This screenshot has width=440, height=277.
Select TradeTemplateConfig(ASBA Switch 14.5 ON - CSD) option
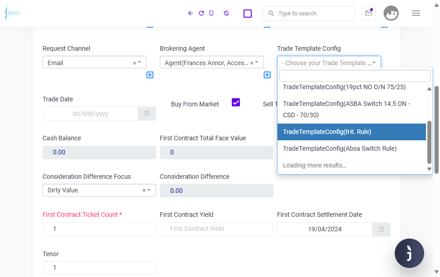(352, 110)
